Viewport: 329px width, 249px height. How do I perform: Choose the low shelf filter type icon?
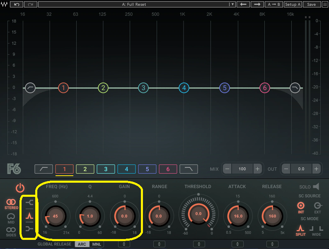coord(29,202)
